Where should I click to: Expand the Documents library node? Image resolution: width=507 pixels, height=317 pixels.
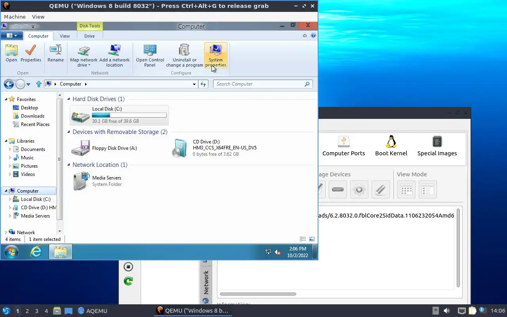pyautogui.click(x=10, y=149)
